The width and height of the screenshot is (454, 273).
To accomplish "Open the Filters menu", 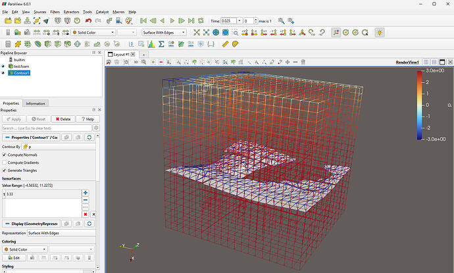I will coord(55,12).
